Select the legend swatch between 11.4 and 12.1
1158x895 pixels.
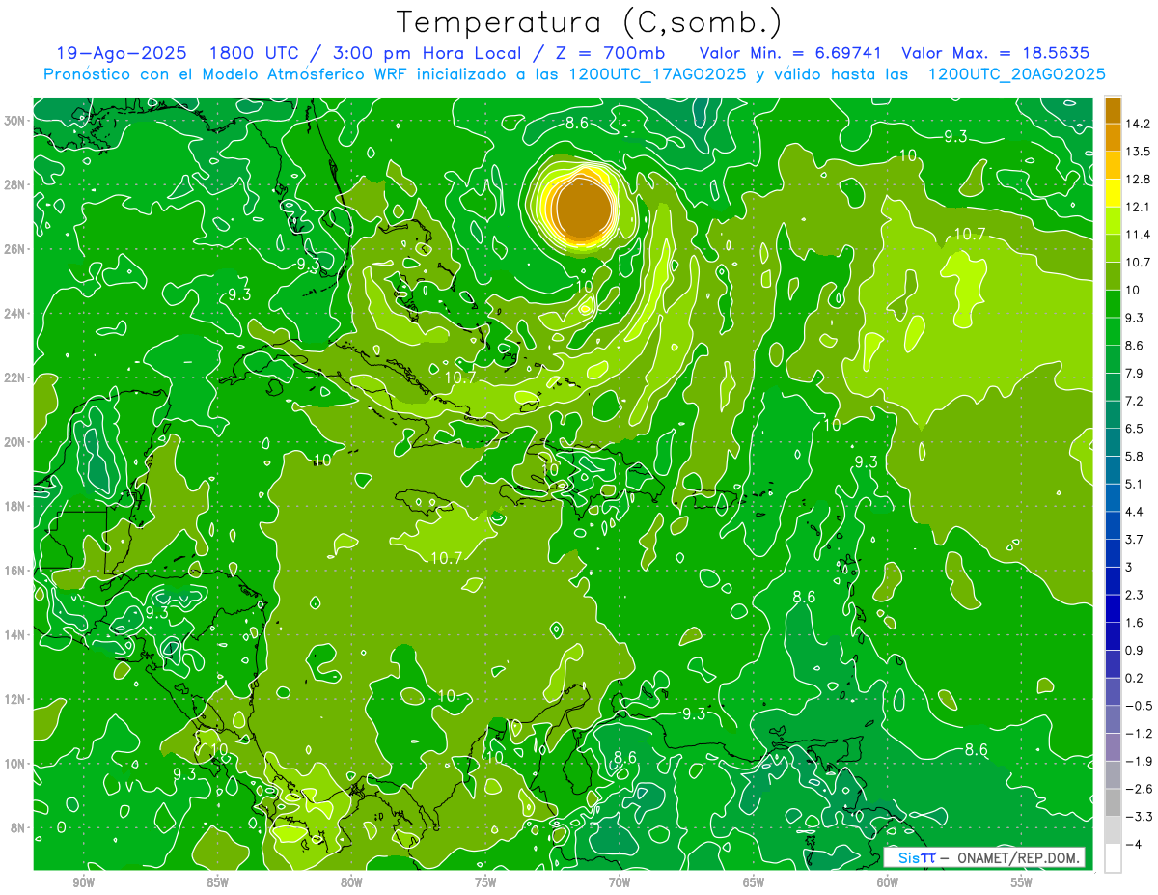pyautogui.click(x=1114, y=220)
